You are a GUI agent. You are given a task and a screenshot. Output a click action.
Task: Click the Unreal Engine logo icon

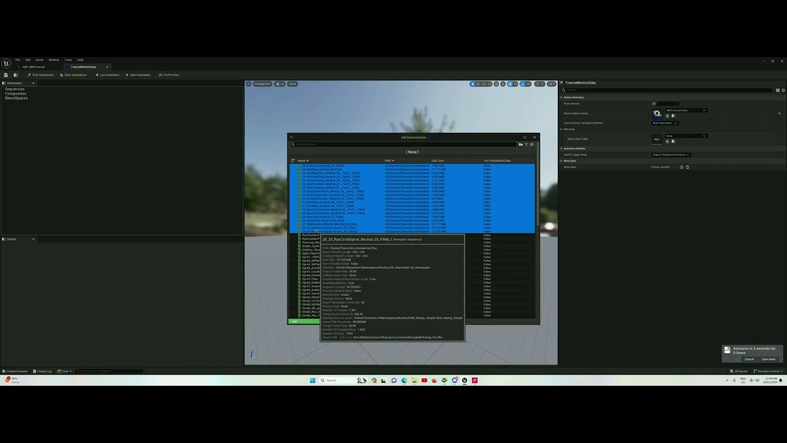(x=6, y=63)
